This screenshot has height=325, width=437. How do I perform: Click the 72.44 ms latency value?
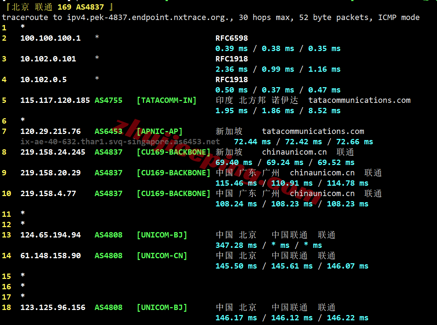tap(253, 141)
